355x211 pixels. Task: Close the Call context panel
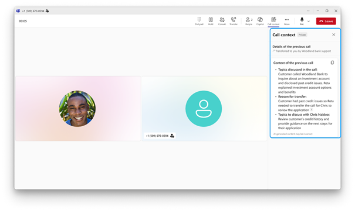pos(333,34)
